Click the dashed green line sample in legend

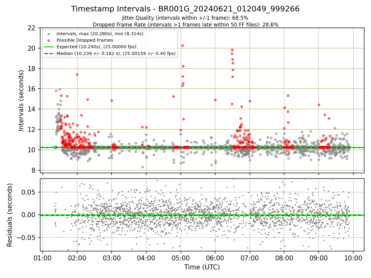pyautogui.click(x=49, y=53)
